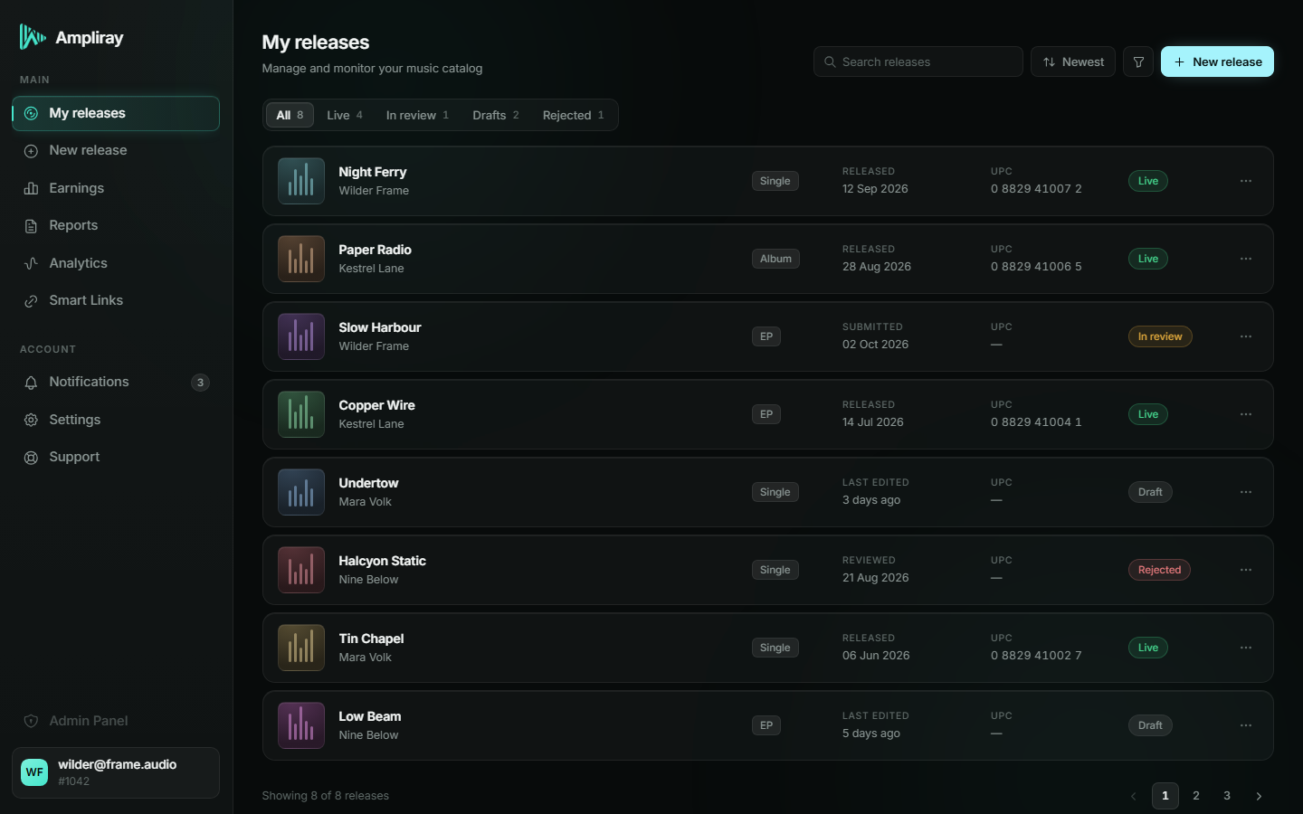
Task: Open the Newest sort dropdown
Action: (x=1073, y=62)
